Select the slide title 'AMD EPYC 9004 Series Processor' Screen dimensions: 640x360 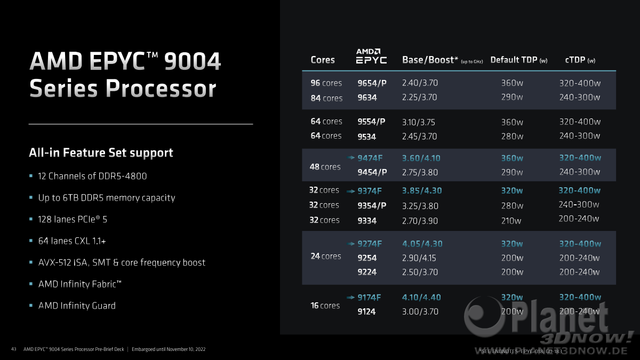(125, 75)
